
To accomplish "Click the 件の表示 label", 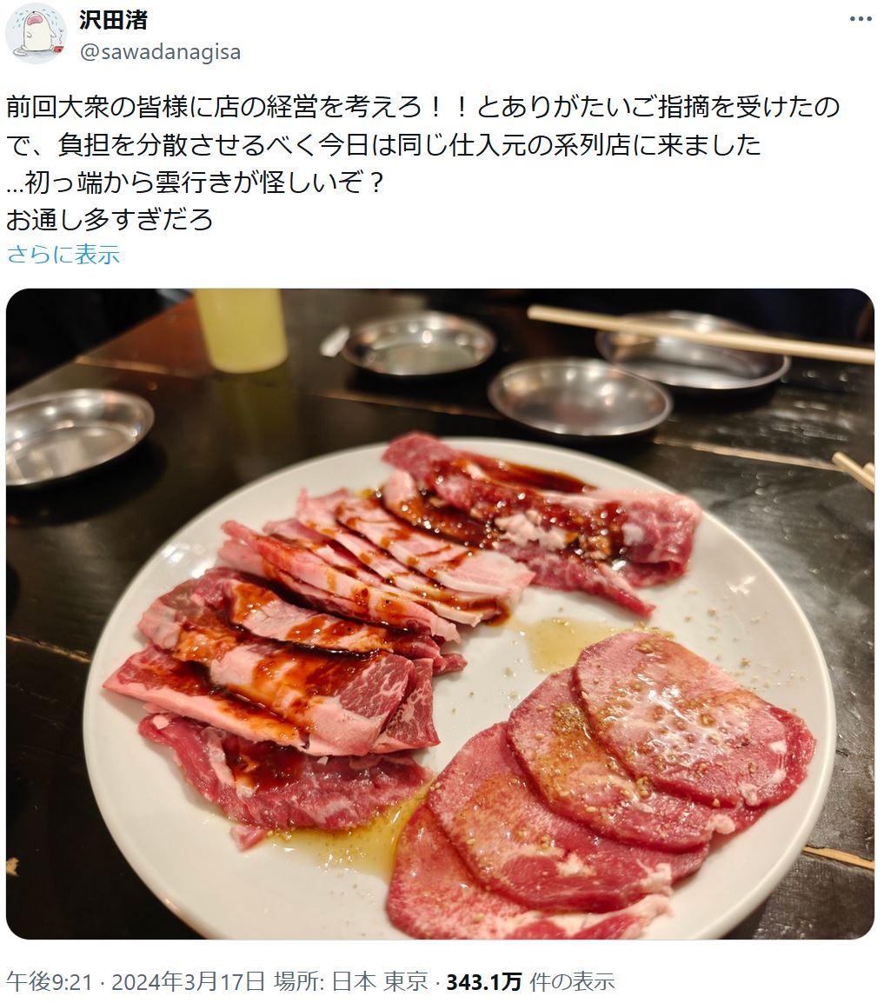I will click(572, 980).
